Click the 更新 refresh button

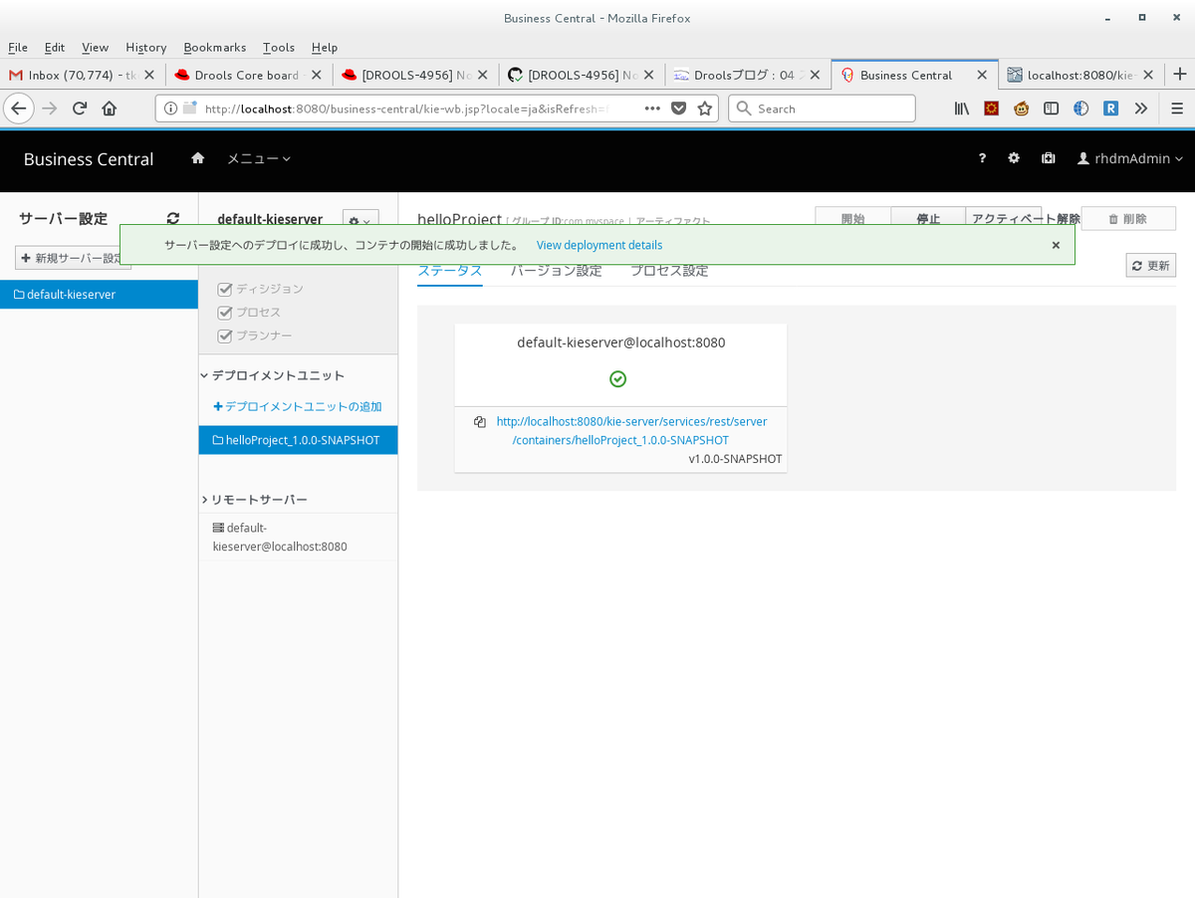coord(1151,266)
